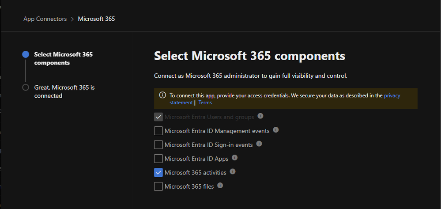Click info icon beside Microsoft 365 files
441x209 pixels.
click(220, 186)
